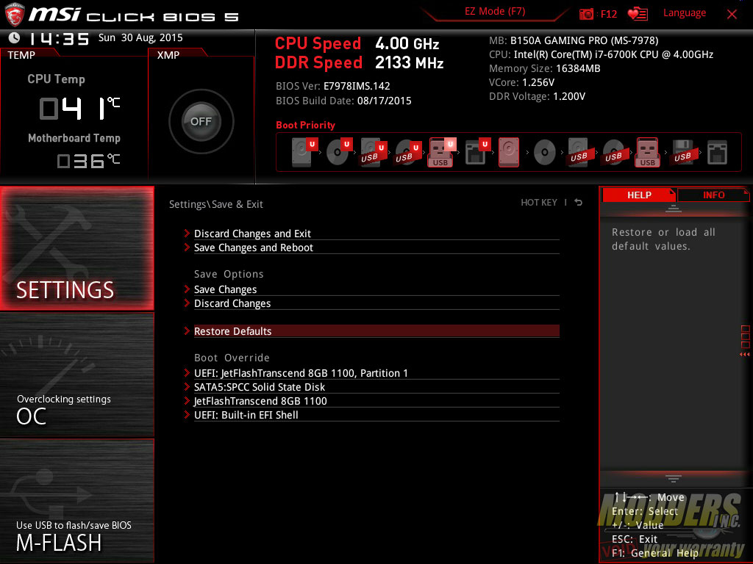Click the CPU Speed 4.00 GHz value
The image size is (753, 564).
point(407,43)
